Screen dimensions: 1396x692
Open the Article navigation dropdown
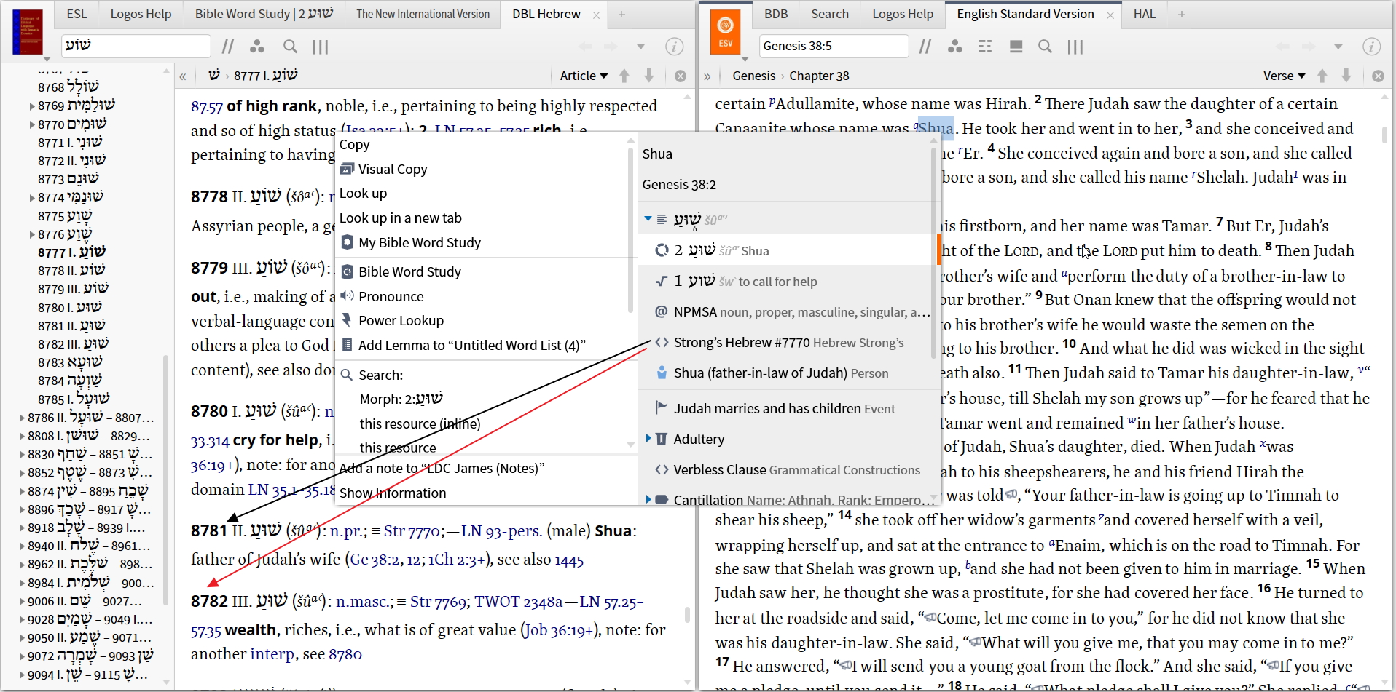click(584, 76)
